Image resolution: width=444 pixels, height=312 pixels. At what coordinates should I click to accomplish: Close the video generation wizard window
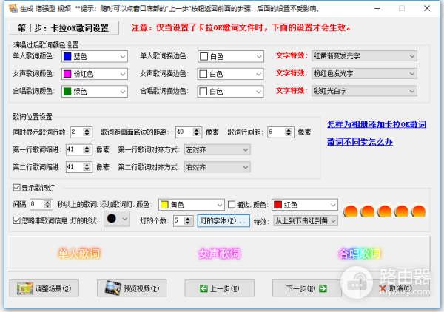point(427,8)
